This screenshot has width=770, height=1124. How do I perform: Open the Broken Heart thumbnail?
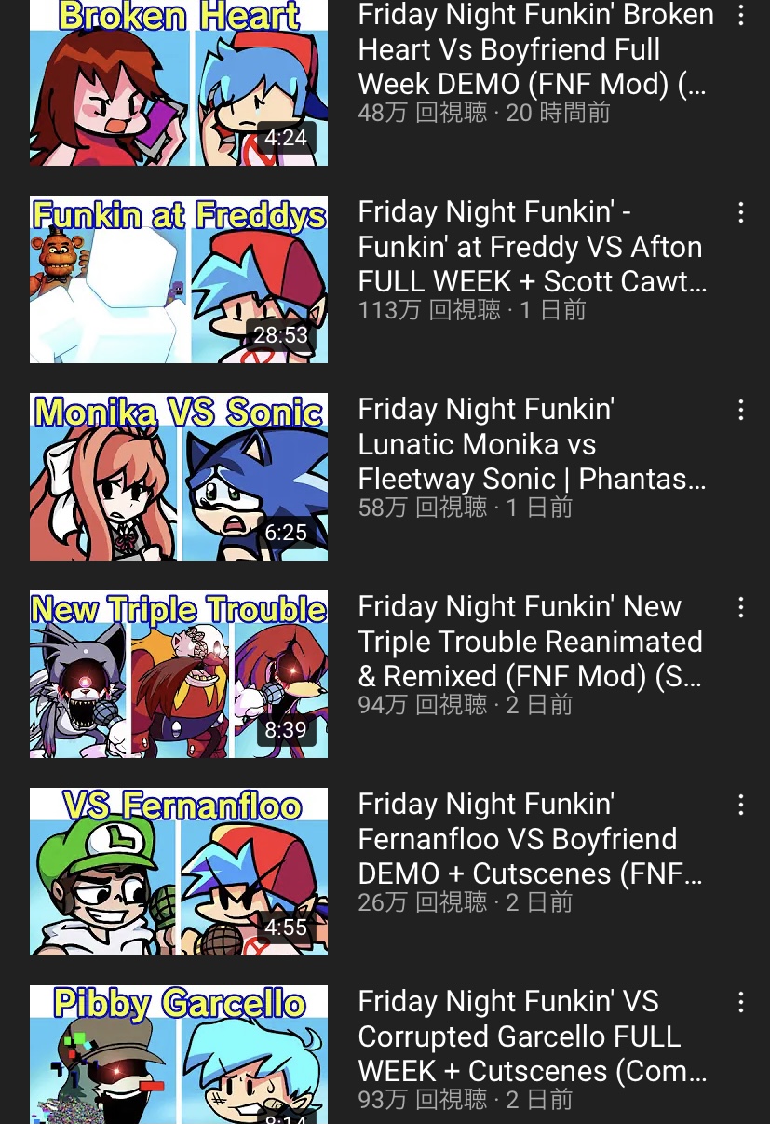point(179,83)
